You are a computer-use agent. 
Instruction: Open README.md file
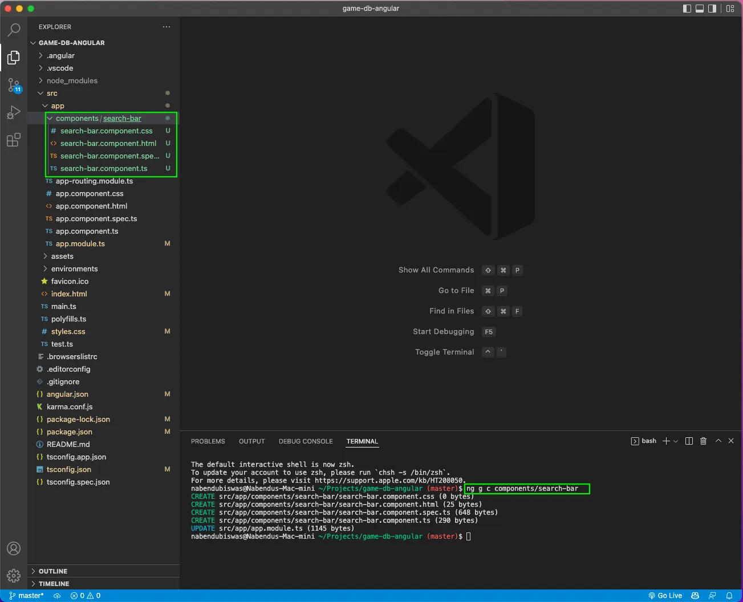pos(103,444)
